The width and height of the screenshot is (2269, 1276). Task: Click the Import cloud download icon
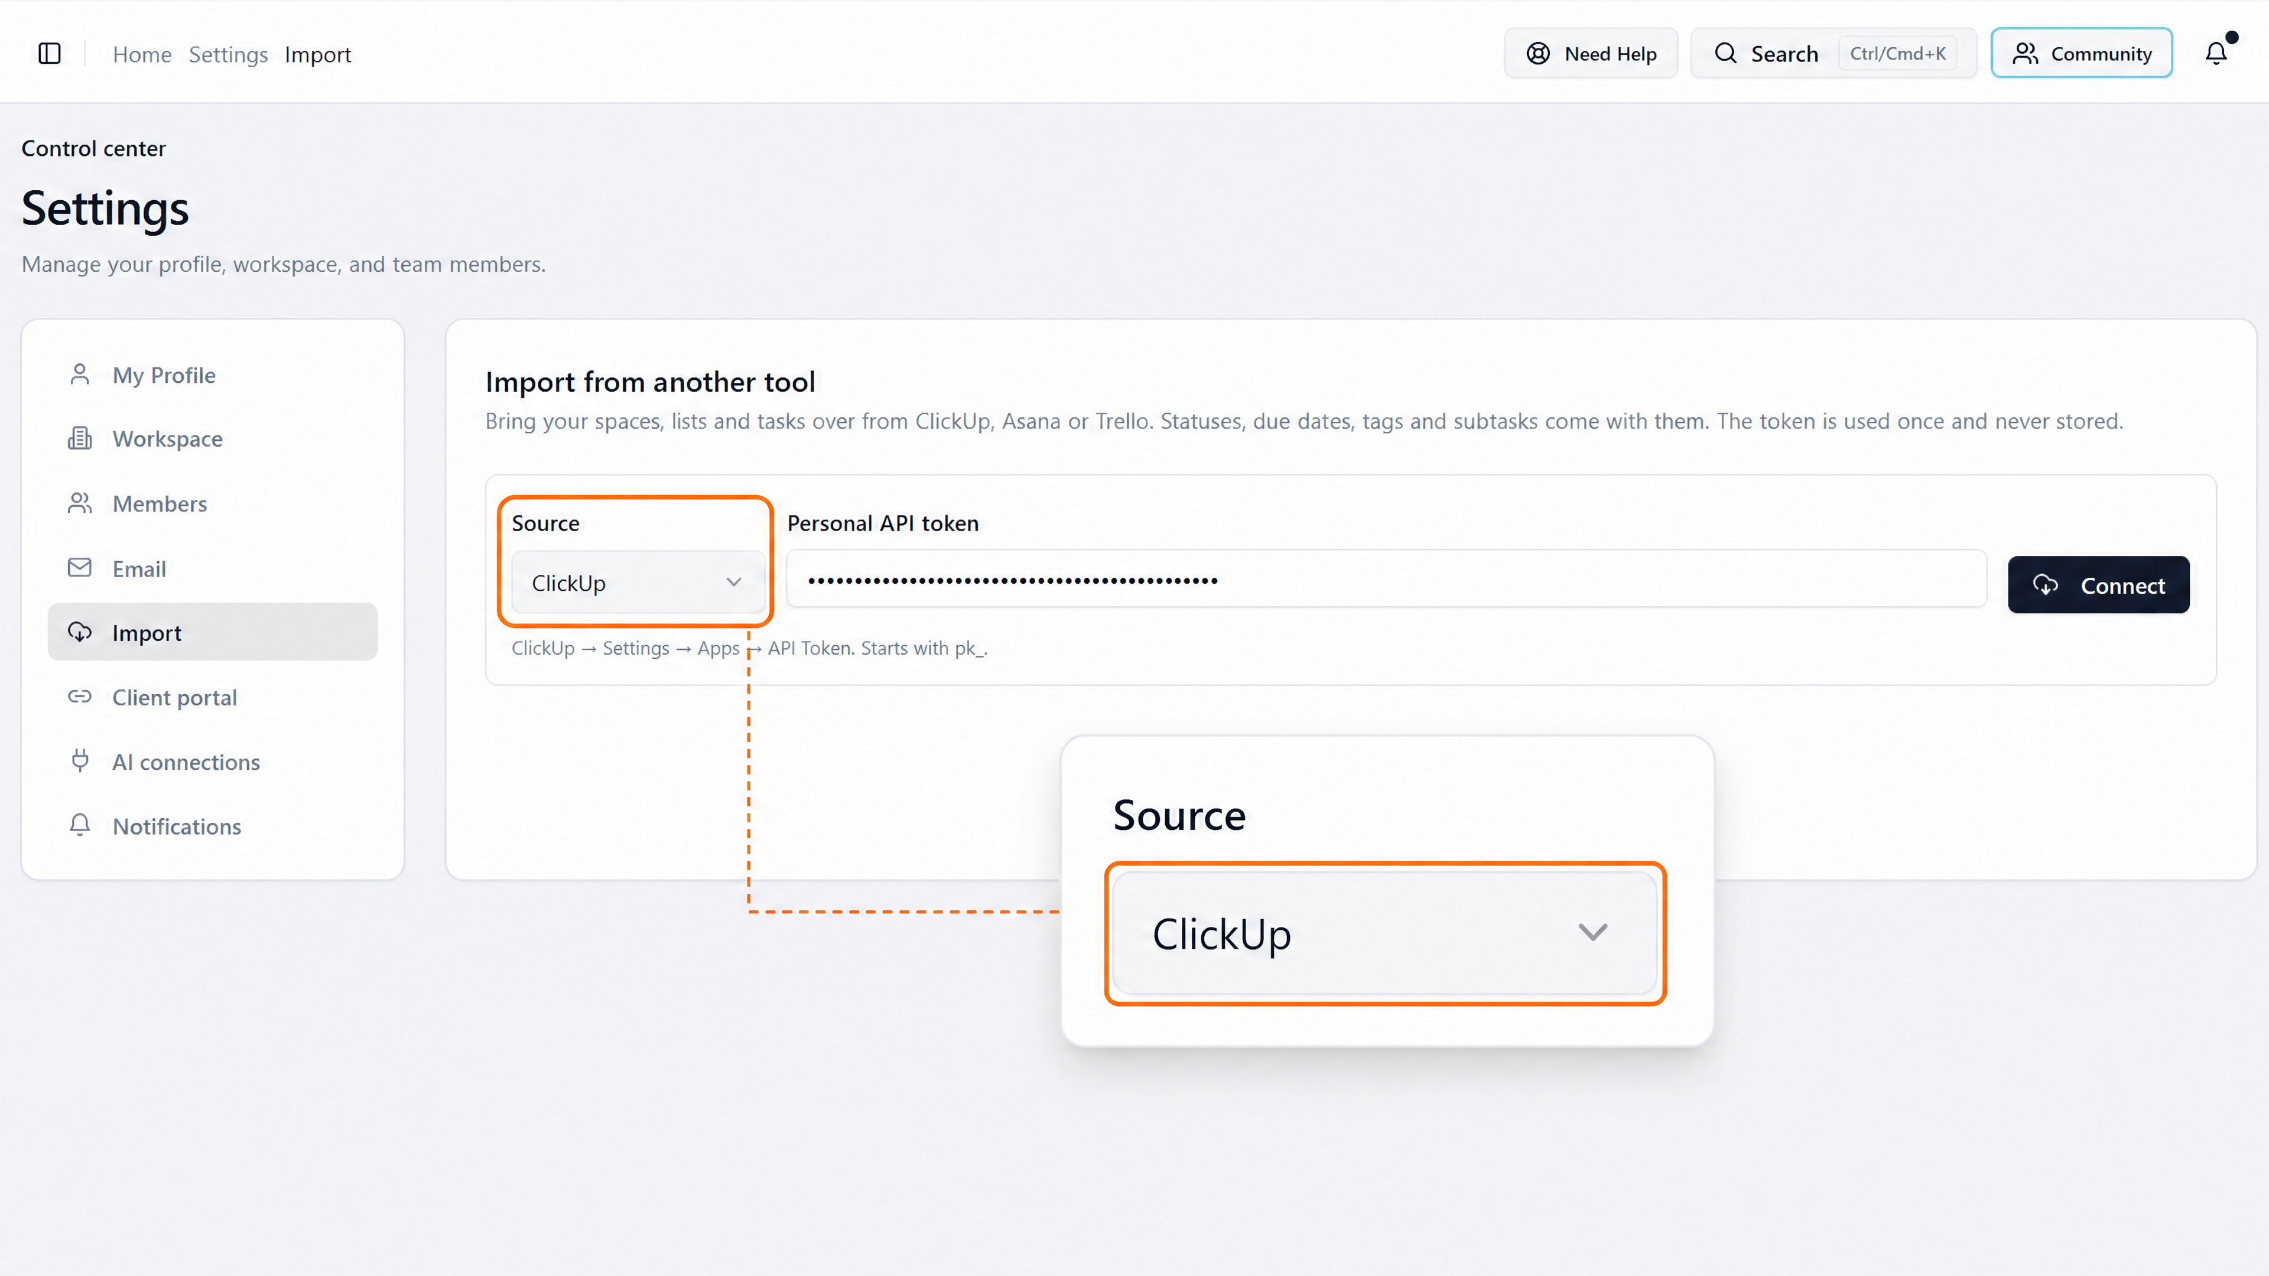pos(79,632)
